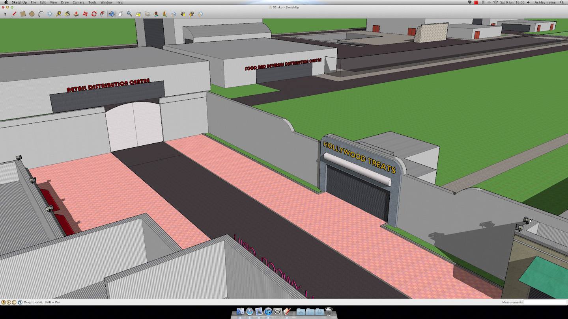This screenshot has height=319, width=568.
Task: Activate the Circle drawing tool
Action: (x=32, y=14)
